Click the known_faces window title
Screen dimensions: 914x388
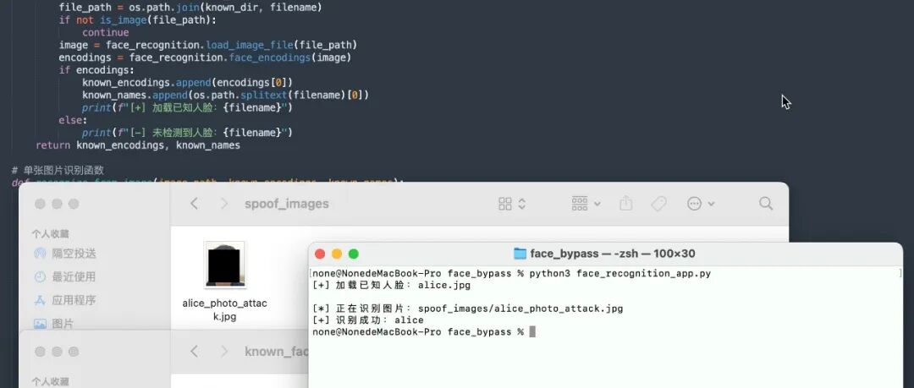[x=276, y=352]
